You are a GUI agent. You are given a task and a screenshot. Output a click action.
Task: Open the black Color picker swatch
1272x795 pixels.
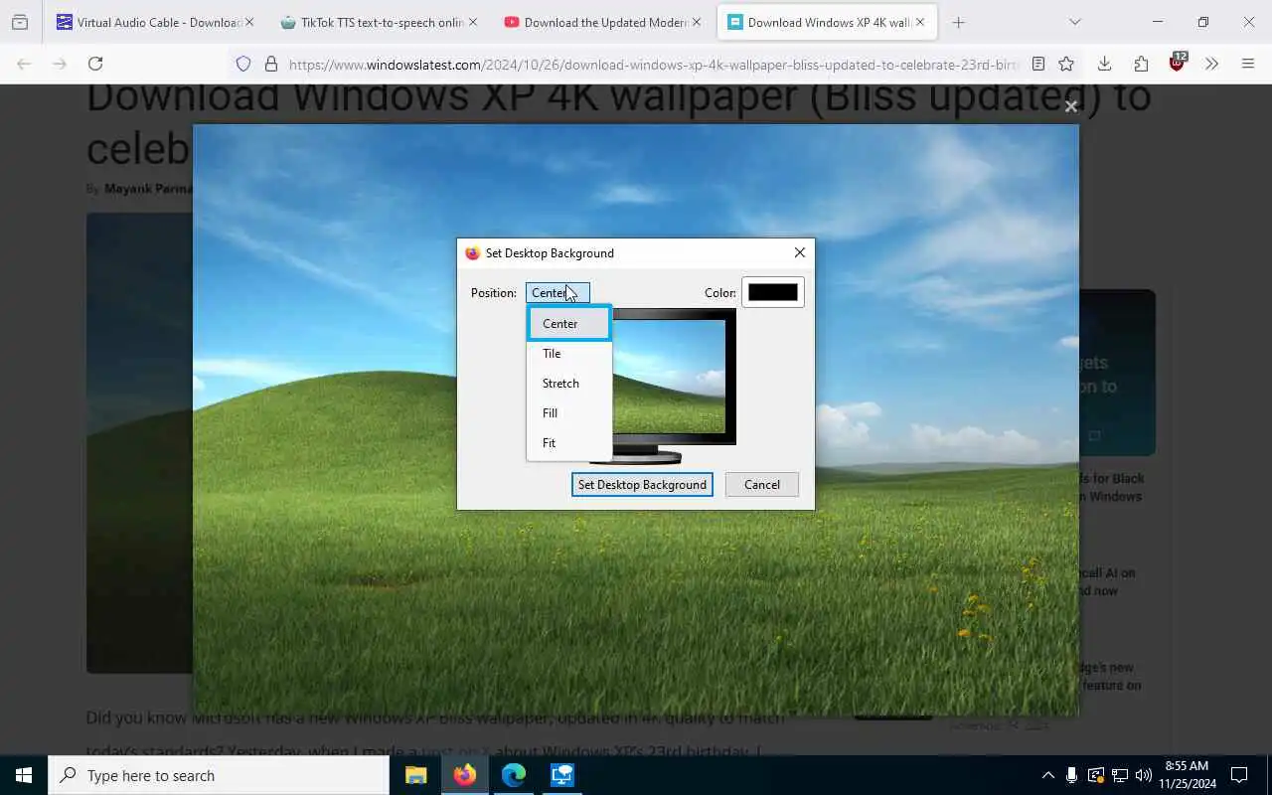(773, 292)
